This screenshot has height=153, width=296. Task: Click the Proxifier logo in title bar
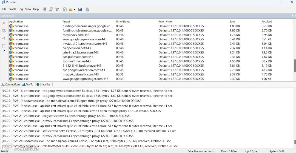[3, 2]
